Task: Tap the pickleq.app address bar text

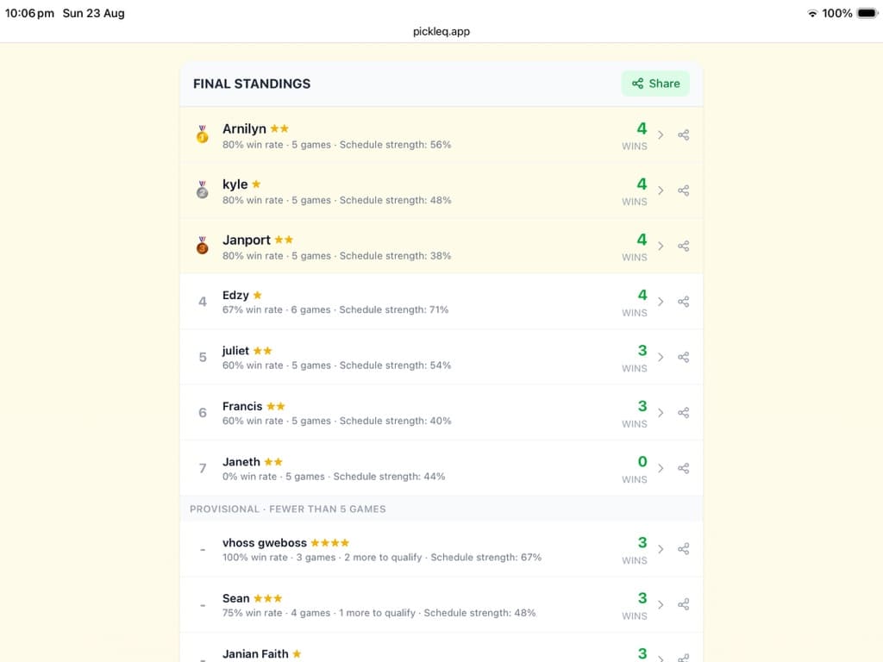Action: 441,32
